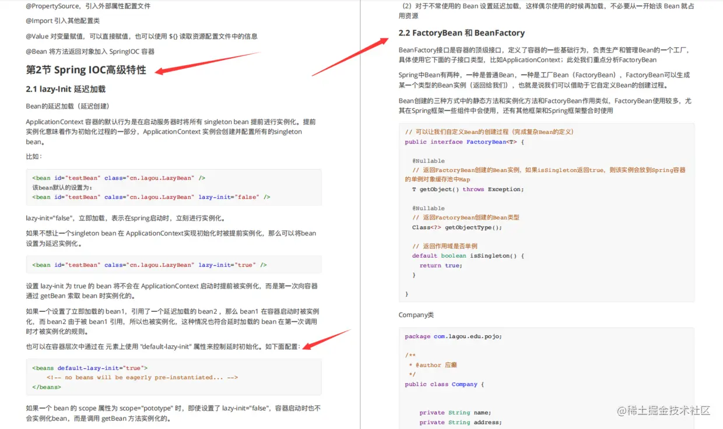
Task: Click code 'T getObject() throws Exception;'
Action: click(x=468, y=189)
